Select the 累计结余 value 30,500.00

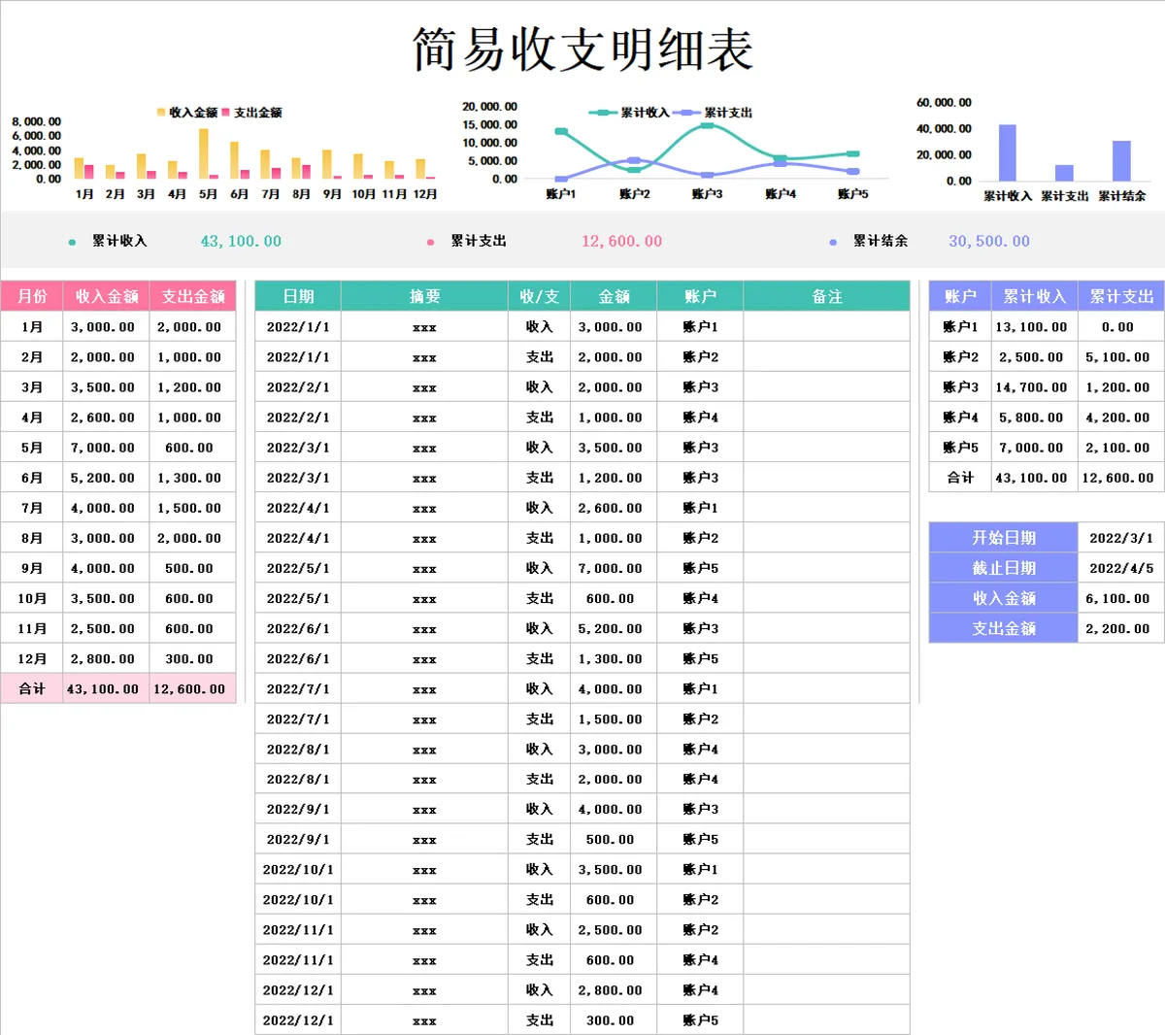coord(989,241)
